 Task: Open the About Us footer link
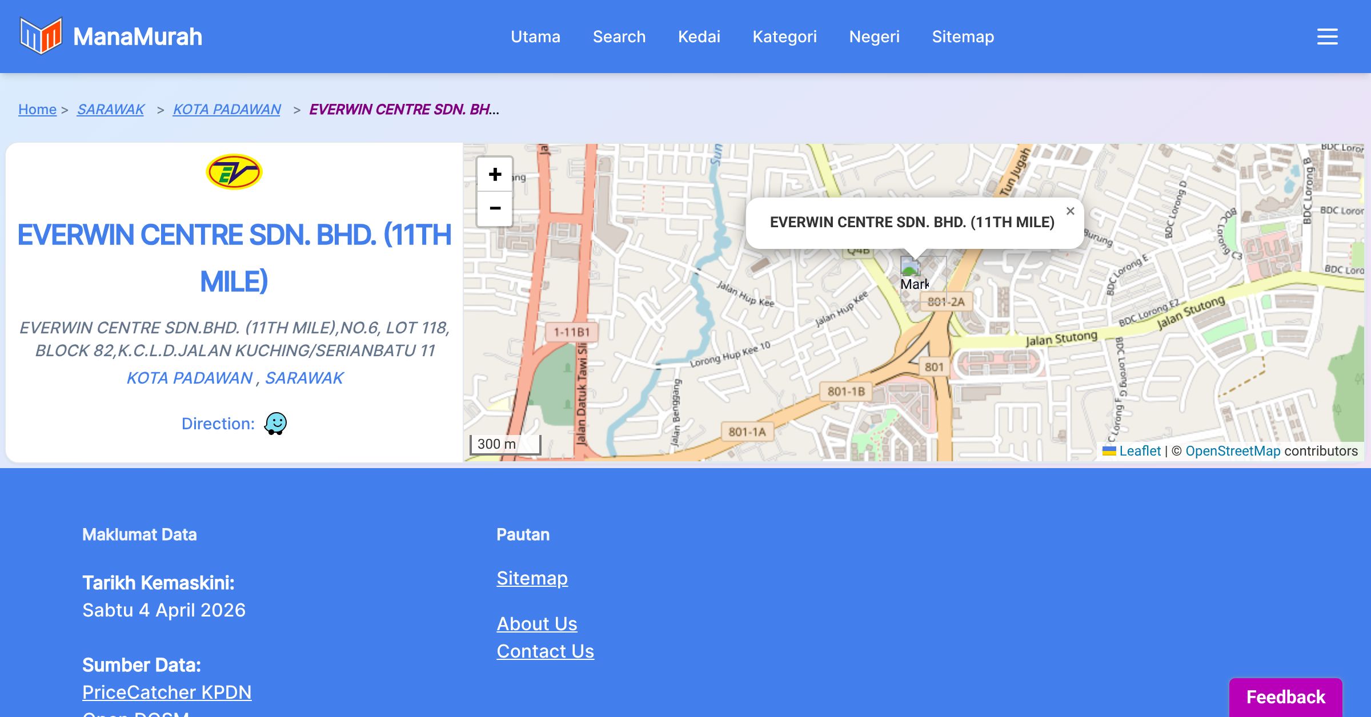click(x=536, y=623)
